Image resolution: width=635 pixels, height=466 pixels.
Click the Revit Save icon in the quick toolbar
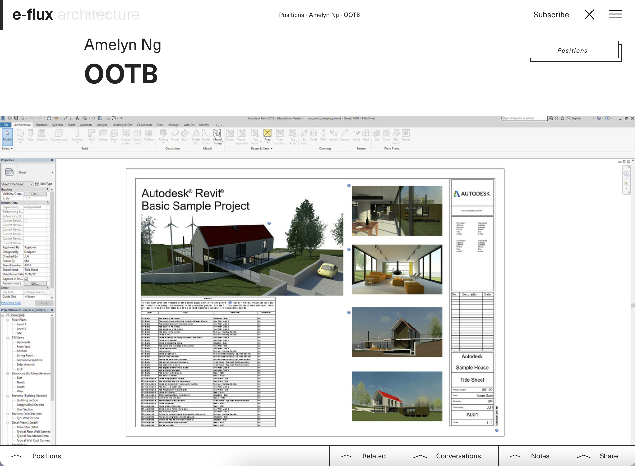coord(16,118)
